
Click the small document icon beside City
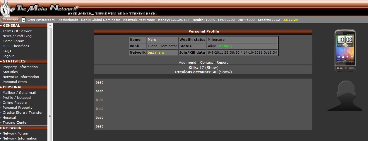[24, 20]
